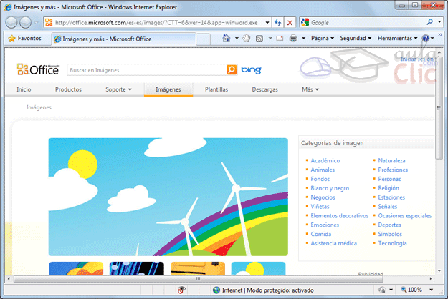Click the Home icon in command bar

point(227,38)
